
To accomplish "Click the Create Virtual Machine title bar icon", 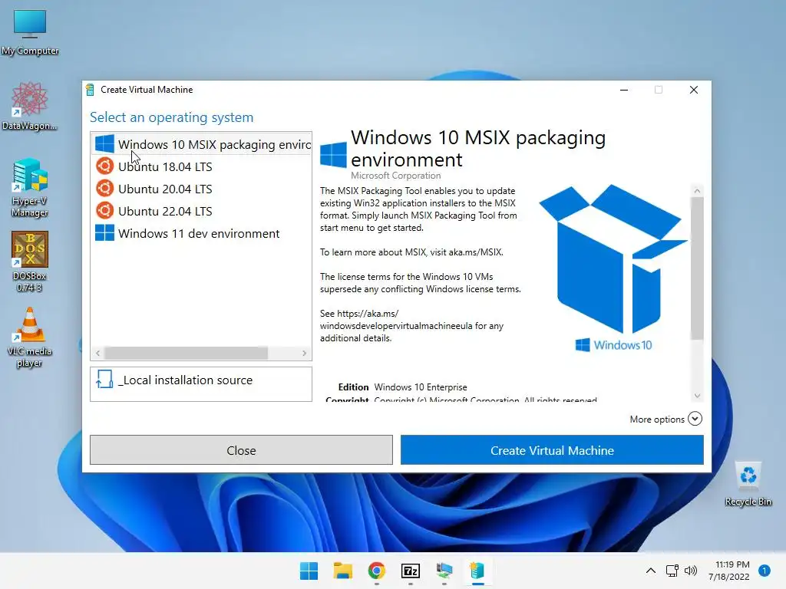I will point(91,90).
